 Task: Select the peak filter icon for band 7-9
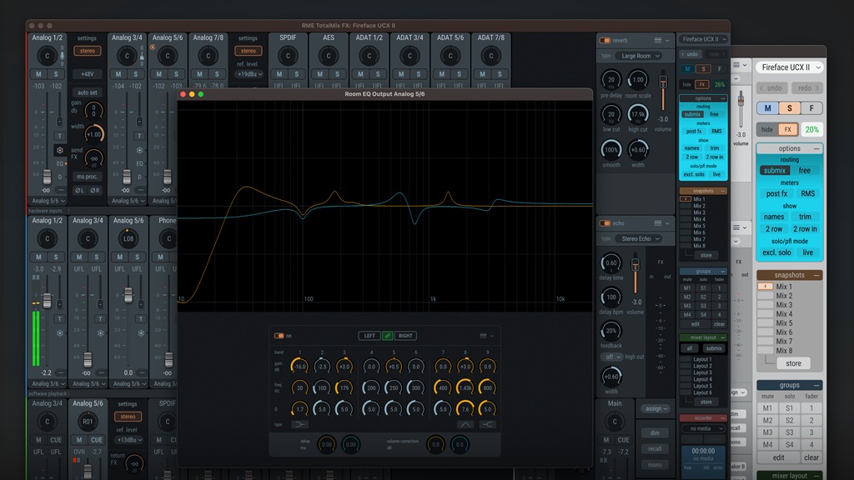pos(465,425)
